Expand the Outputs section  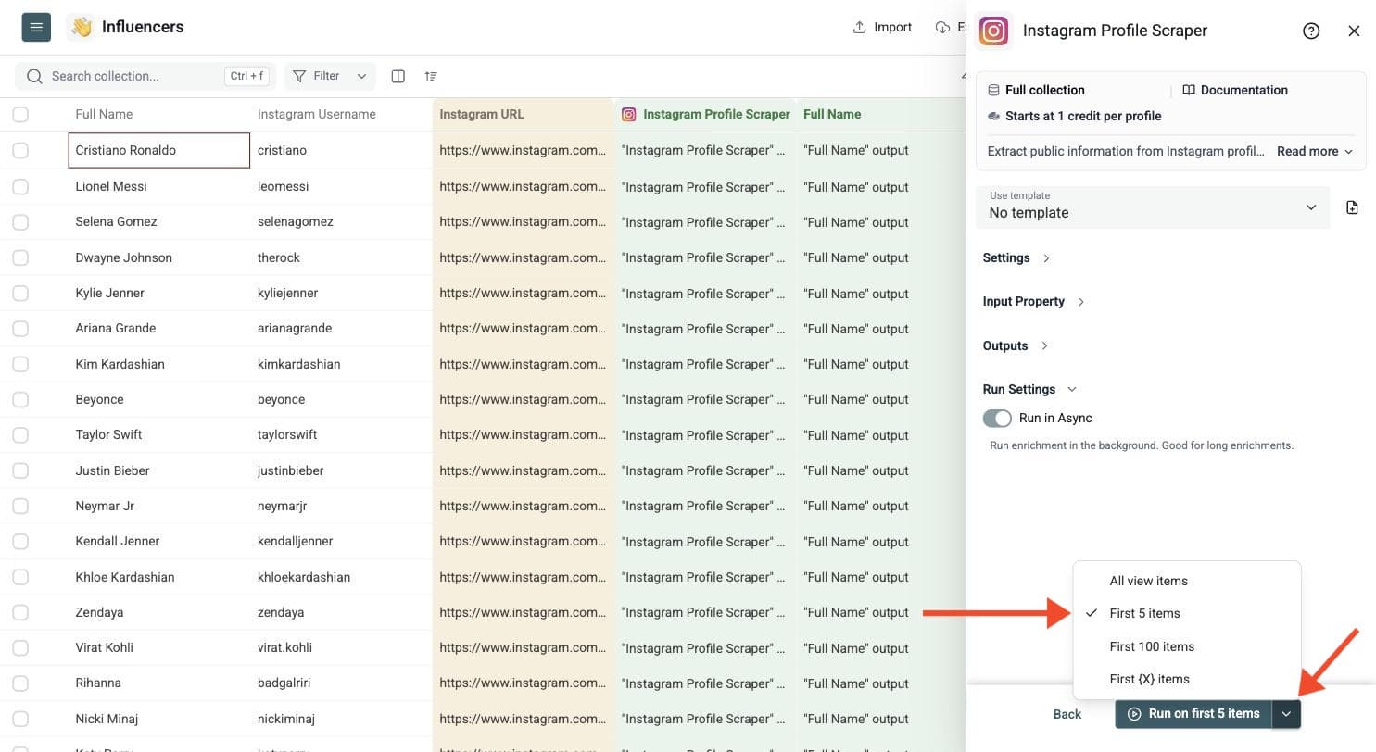pos(1016,345)
